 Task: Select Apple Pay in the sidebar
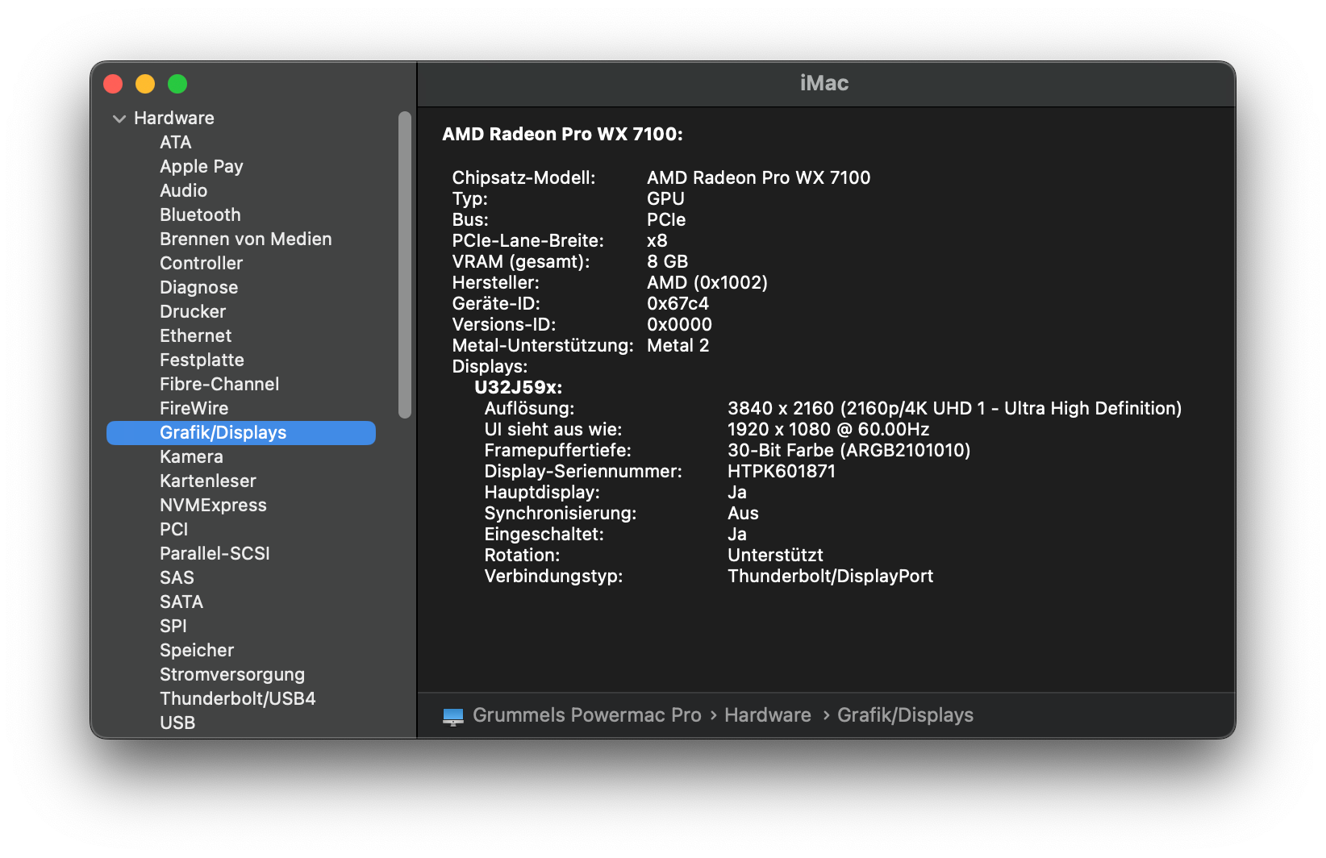click(x=201, y=167)
